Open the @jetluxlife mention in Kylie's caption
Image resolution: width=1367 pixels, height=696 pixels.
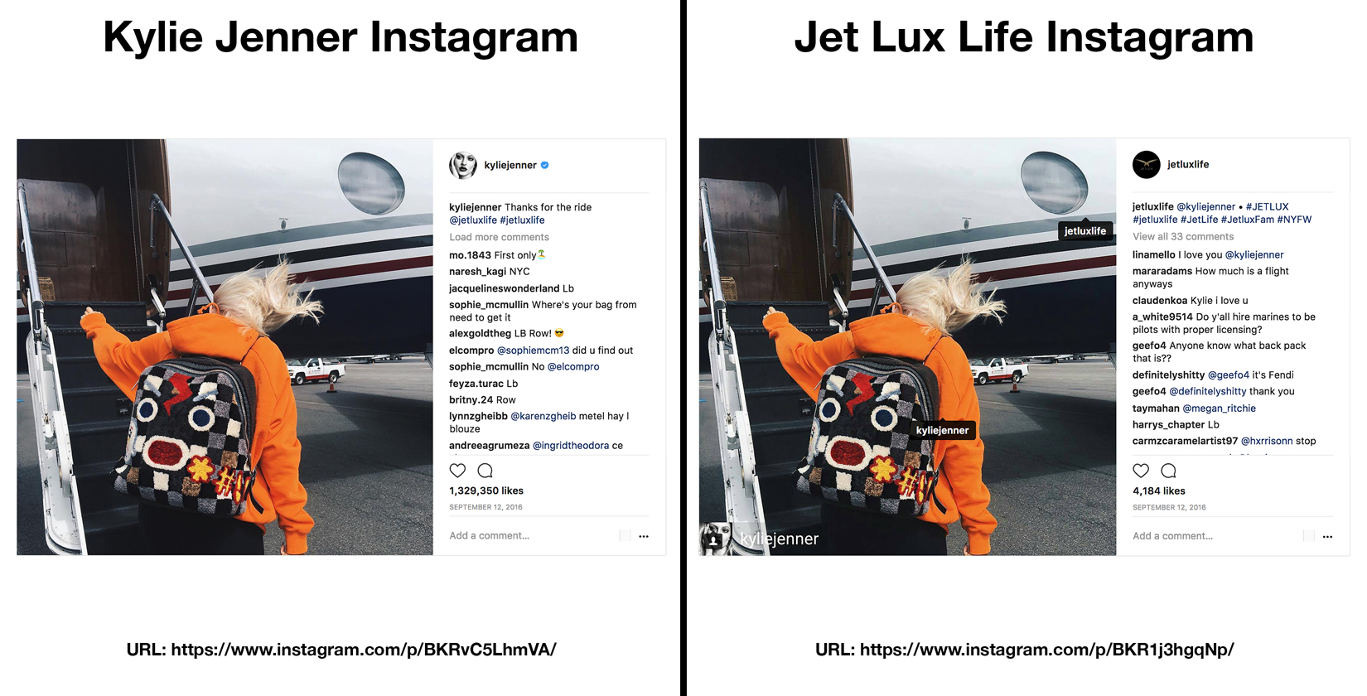point(473,220)
